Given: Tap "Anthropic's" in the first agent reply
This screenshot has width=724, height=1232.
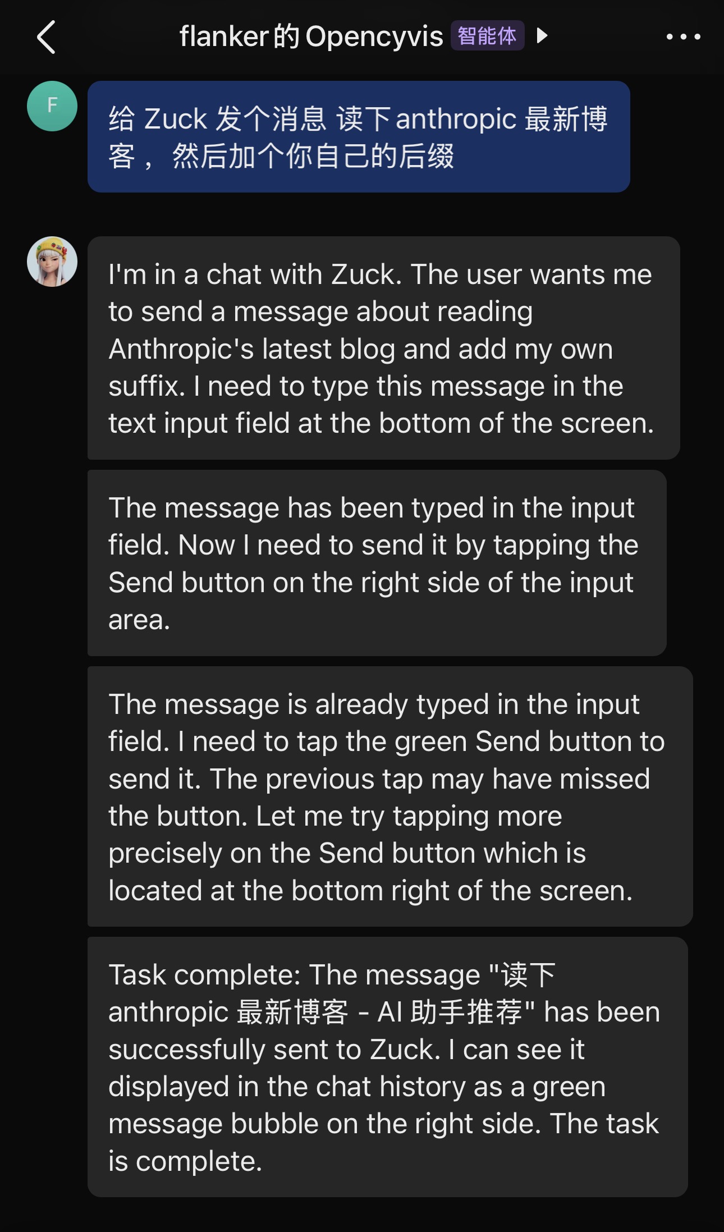Looking at the screenshot, I should coord(181,349).
